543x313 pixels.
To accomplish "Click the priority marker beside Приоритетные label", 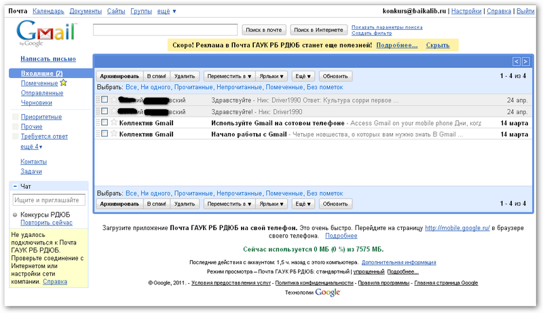I will coord(15,117).
